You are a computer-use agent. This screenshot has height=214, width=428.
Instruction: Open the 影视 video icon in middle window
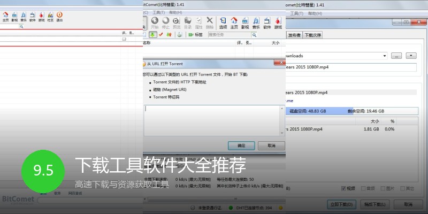245,23
